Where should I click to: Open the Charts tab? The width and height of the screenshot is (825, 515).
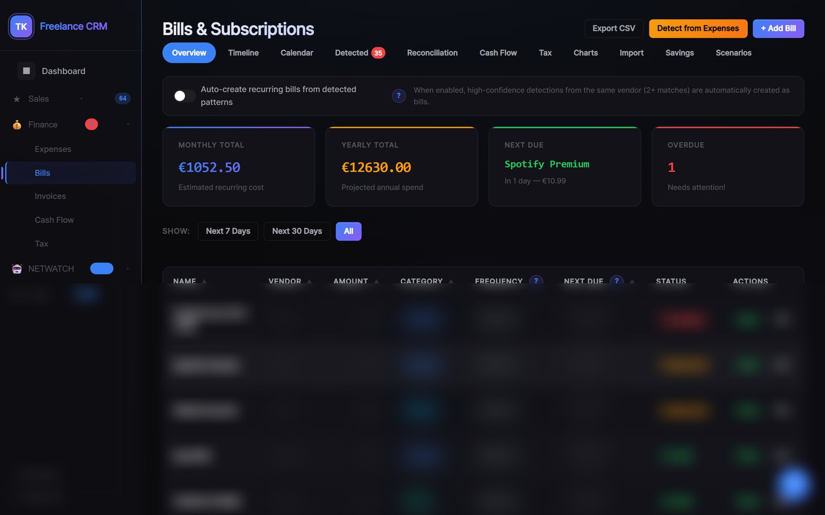coord(586,53)
